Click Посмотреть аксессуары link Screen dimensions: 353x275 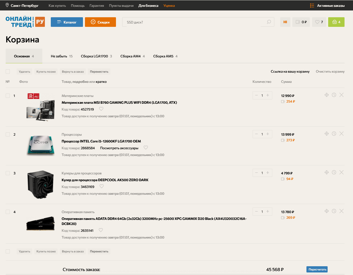119,148
